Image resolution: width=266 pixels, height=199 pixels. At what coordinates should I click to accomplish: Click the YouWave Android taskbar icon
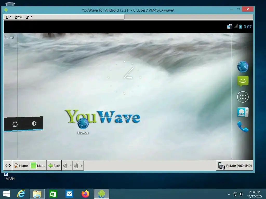(x=102, y=194)
